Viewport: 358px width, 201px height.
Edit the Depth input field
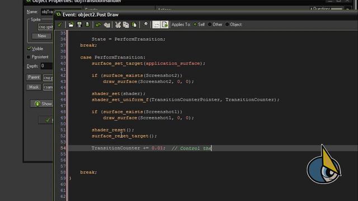coord(46,66)
